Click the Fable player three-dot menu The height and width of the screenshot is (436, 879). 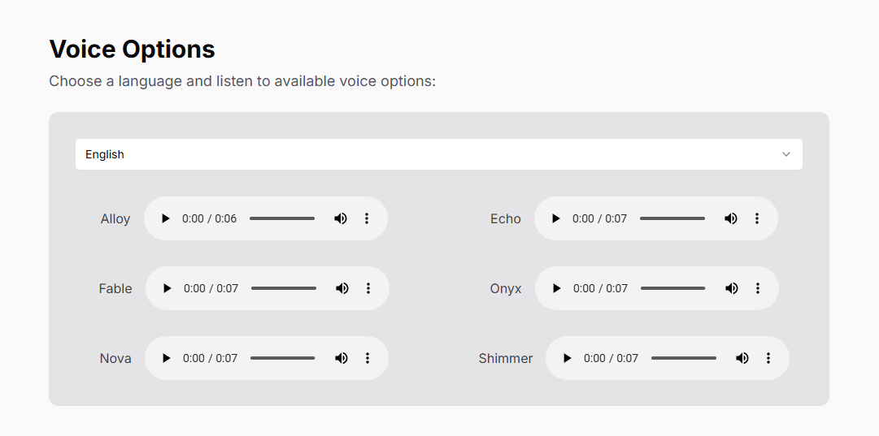[x=368, y=288]
